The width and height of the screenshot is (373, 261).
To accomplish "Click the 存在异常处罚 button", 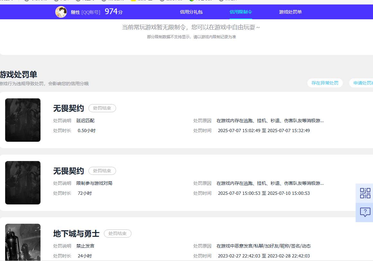I will 325,83.
